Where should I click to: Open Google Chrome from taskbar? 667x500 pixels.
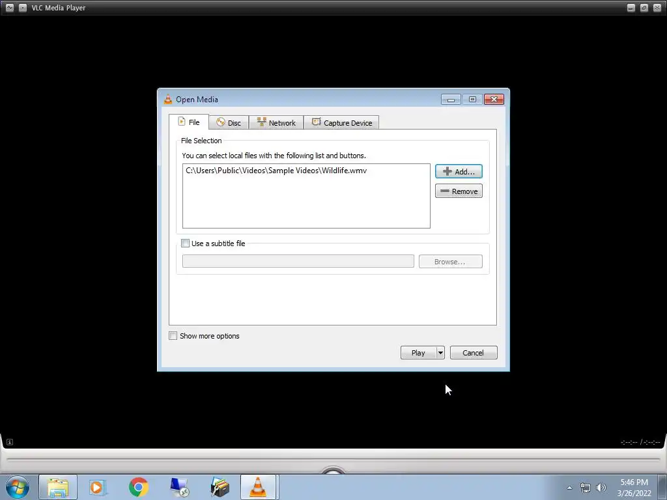[x=138, y=487]
